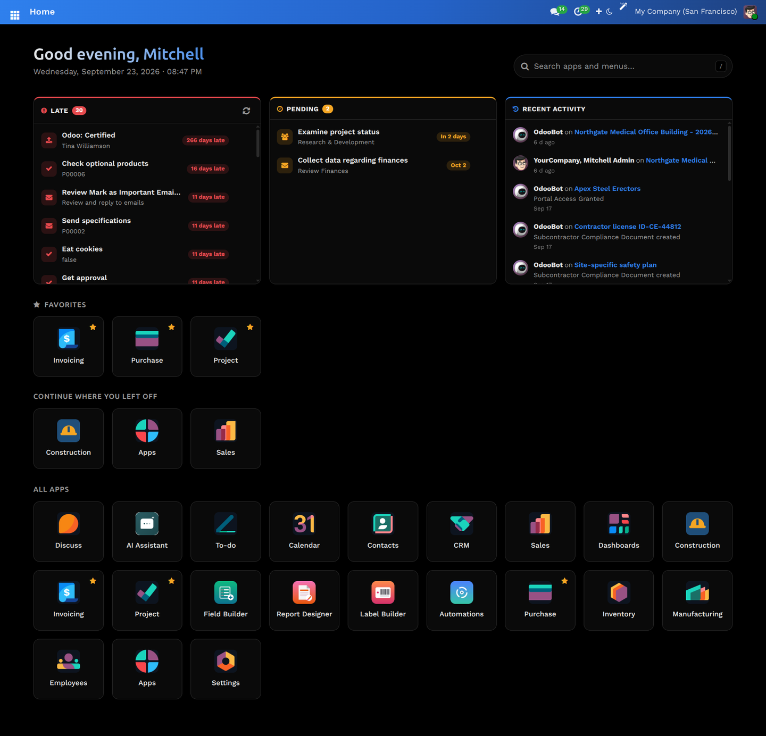Open the Site-specific safety plan link
The height and width of the screenshot is (736, 766).
(615, 265)
